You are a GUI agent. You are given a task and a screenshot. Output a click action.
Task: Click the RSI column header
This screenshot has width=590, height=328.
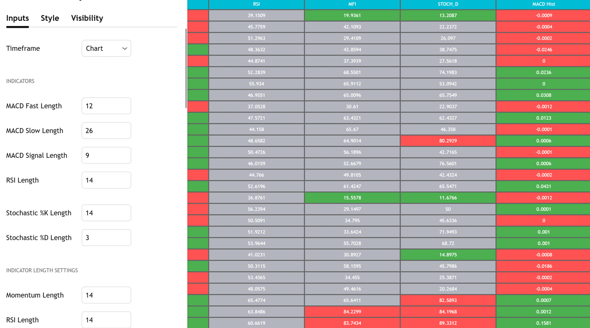(256, 4)
